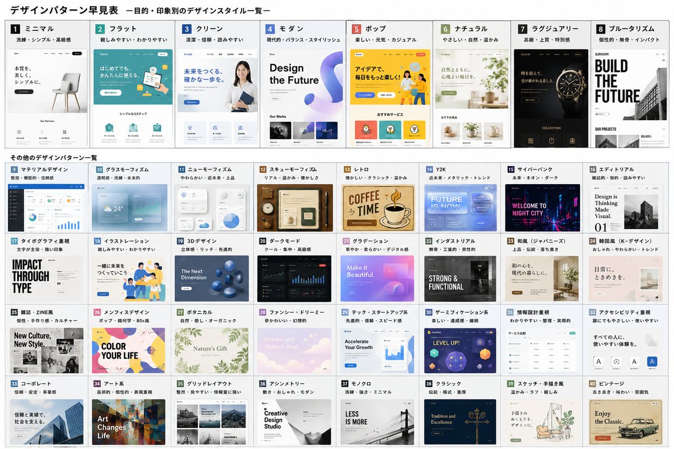Select the グラスモーフィズム weather thumbnail

[x=129, y=208]
